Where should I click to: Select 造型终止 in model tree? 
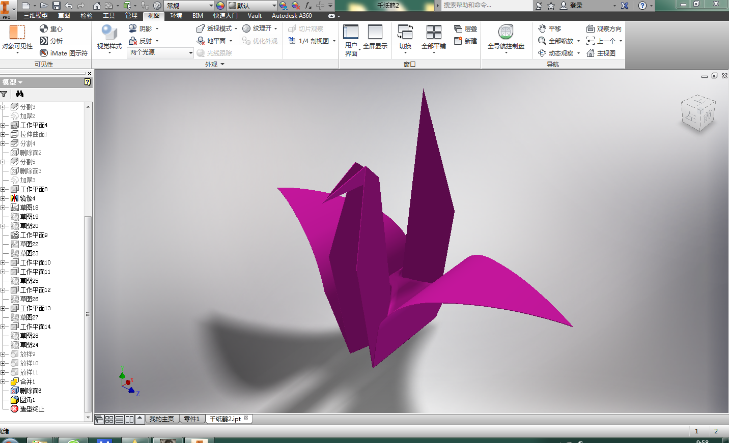[32, 409]
